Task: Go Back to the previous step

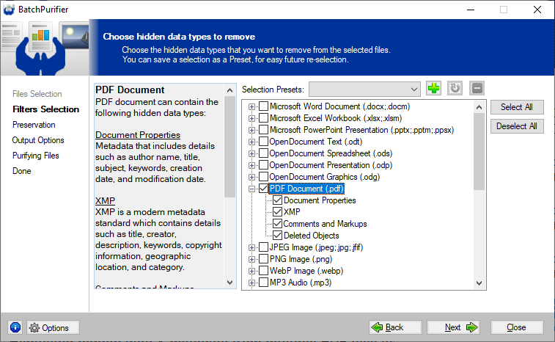Action: 395,327
